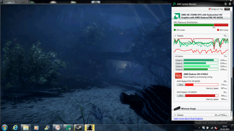Click the Memory Usage RAM stick icon
234x131 pixels.
pos(177,108)
